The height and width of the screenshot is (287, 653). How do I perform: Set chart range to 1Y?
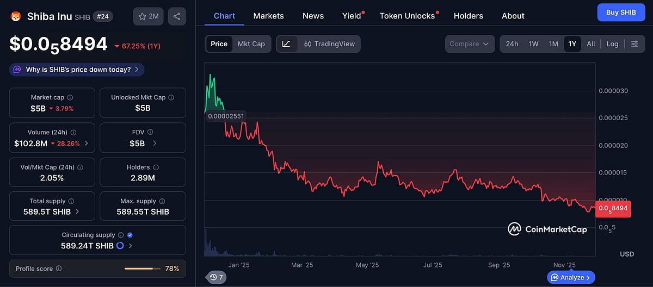click(572, 44)
